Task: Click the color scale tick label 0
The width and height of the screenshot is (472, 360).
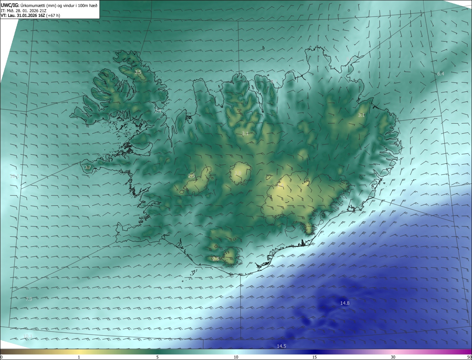Action: tap(1, 357)
